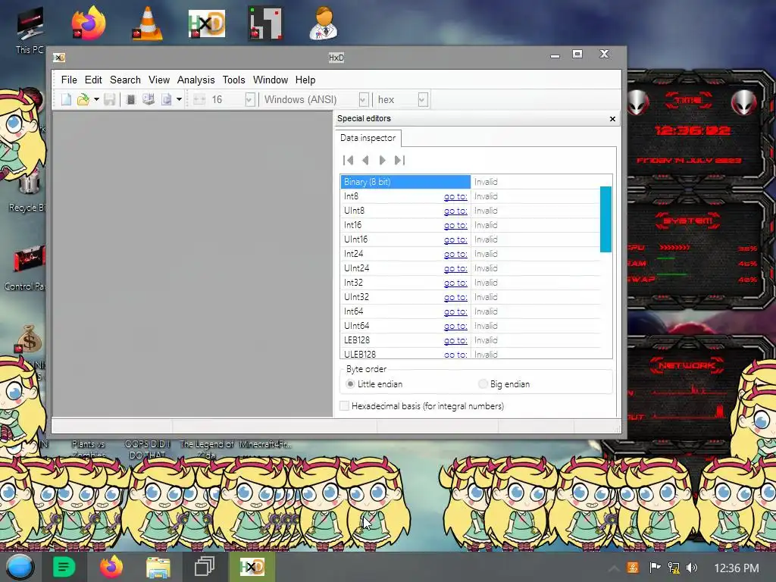Screen dimensions: 776x582
Task: Click the Save floppy disk icon
Action: pyautogui.click(x=109, y=99)
